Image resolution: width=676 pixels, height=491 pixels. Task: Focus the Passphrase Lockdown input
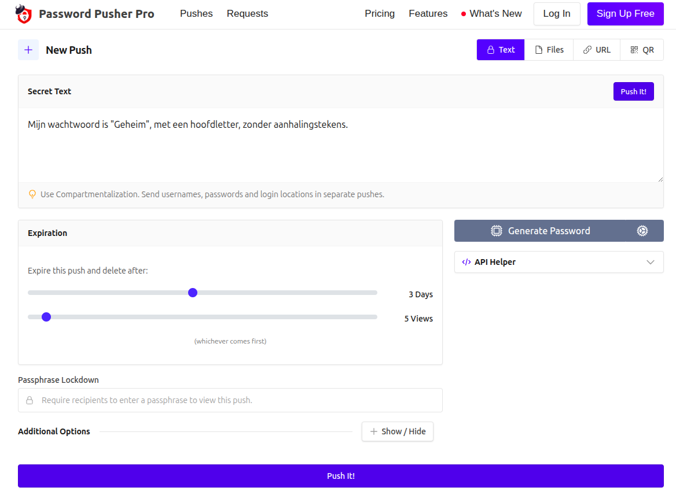(230, 401)
